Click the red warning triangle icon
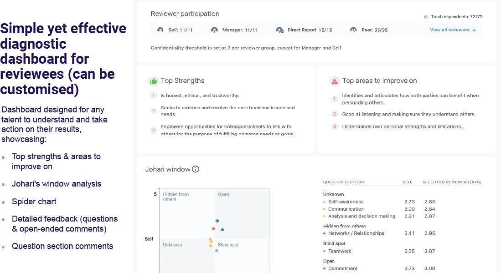This screenshot has height=273, width=501. point(335,81)
